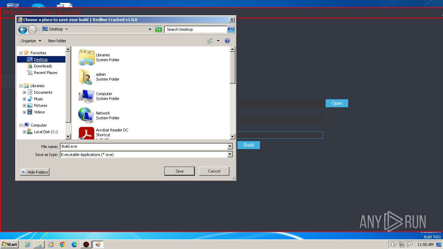Expand the Pictures library node
This screenshot has width=443, height=249.
(24, 105)
